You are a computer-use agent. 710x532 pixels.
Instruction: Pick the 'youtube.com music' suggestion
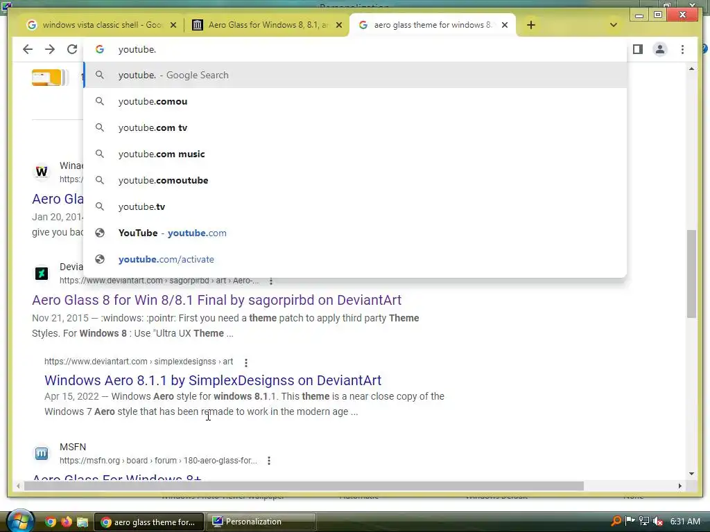(x=355, y=154)
